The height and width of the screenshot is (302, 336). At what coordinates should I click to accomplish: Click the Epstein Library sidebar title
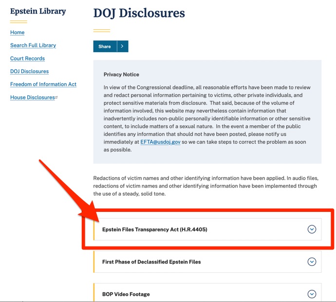(38, 11)
